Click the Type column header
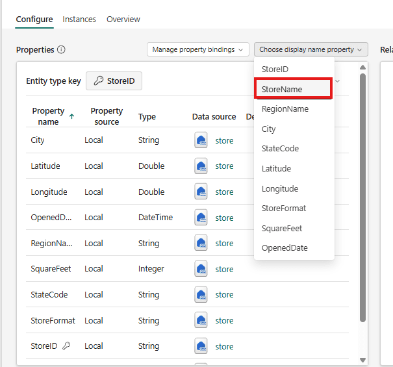The height and width of the screenshot is (367, 393). click(x=147, y=116)
